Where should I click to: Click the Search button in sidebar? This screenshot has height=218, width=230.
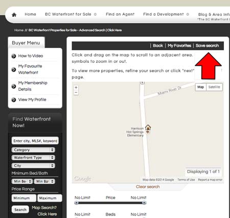(x=20, y=209)
